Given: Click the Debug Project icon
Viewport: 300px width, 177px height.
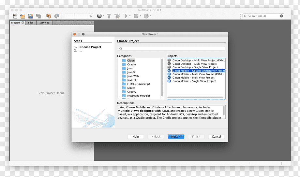Looking at the screenshot, I should click(136, 16).
